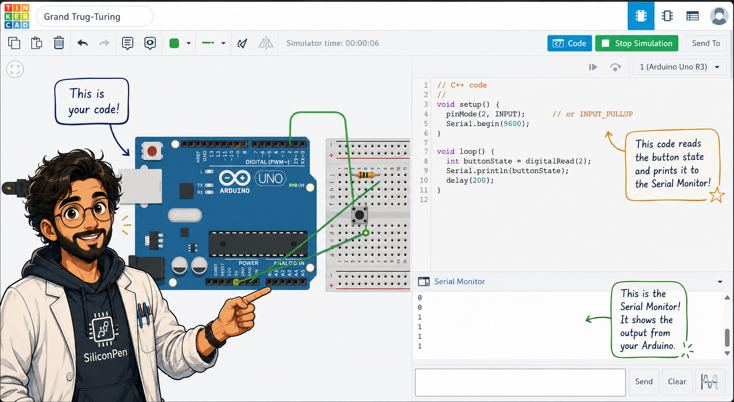Image resolution: width=734 pixels, height=402 pixels.
Task: Zoom to fit the circuit view
Action: pyautogui.click(x=15, y=69)
